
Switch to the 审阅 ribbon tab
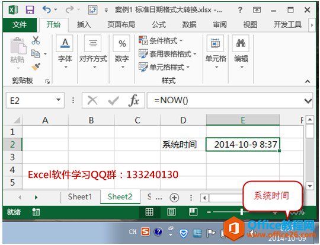[220, 25]
